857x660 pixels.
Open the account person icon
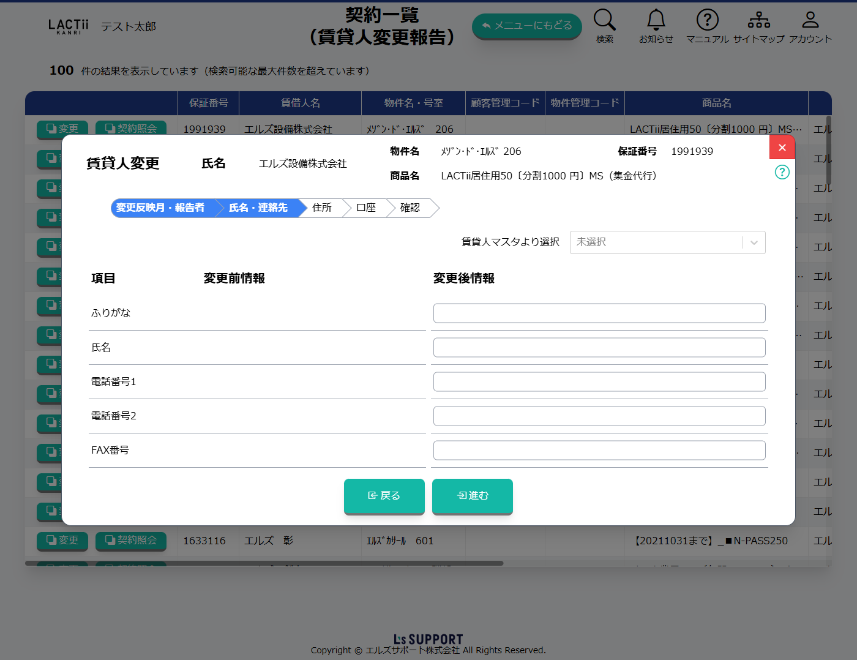tap(810, 20)
